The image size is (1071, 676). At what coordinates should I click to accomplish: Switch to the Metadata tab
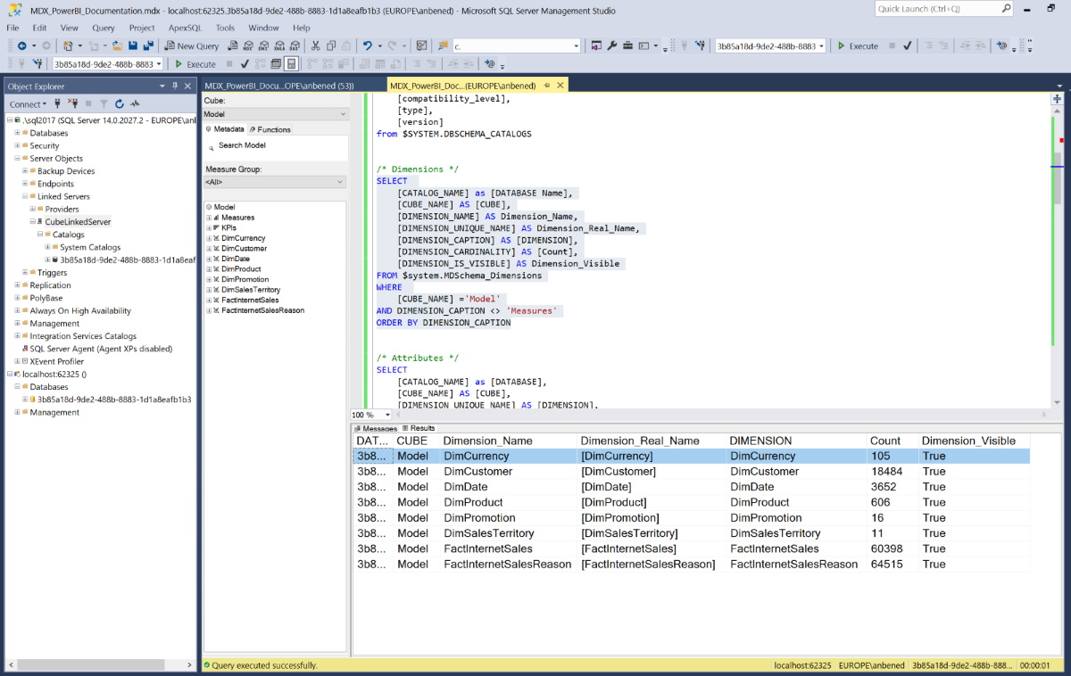tap(225, 129)
